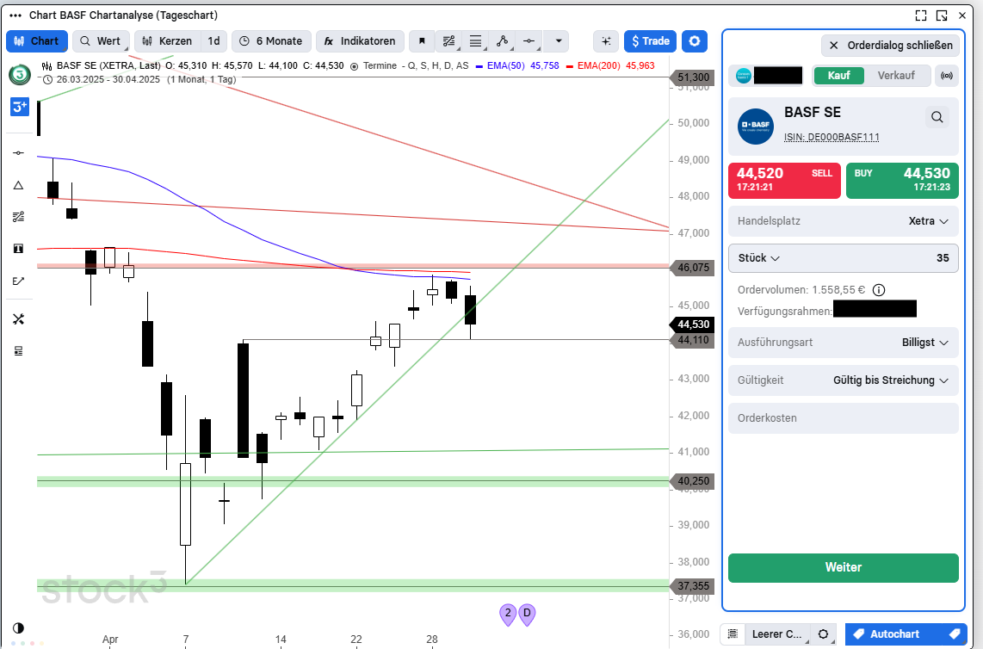Screen dimensions: 983x649
Task: Open the Leerer C... template selector
Action: point(776,634)
